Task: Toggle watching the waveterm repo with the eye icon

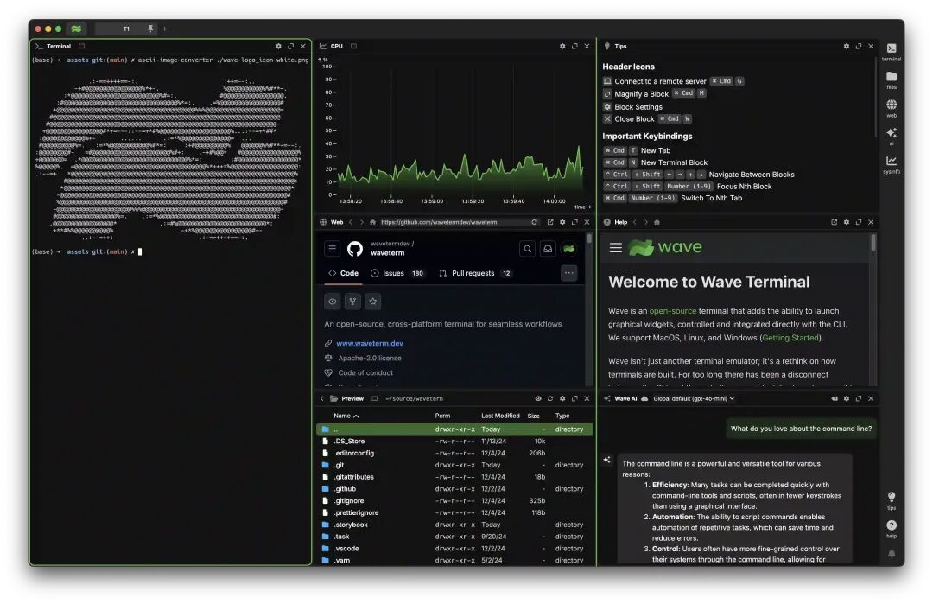Action: pyautogui.click(x=332, y=301)
